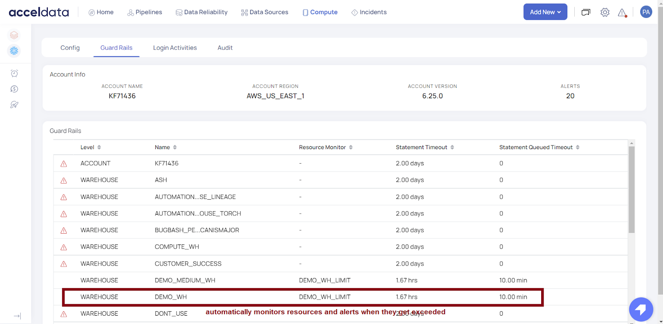Click the acceldata logo
This screenshot has height=324, width=663.
(x=39, y=12)
